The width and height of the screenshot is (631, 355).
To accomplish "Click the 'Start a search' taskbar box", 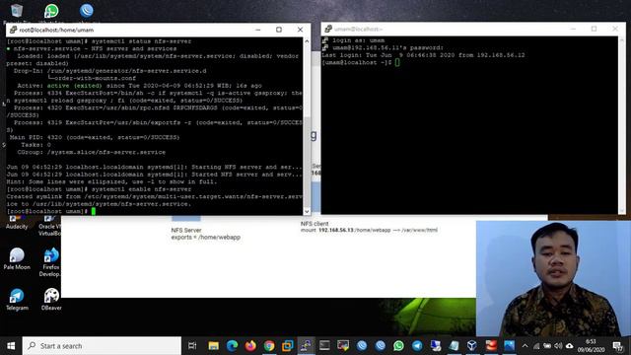I will (102, 346).
